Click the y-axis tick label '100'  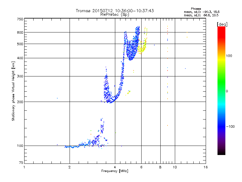(x=20, y=146)
